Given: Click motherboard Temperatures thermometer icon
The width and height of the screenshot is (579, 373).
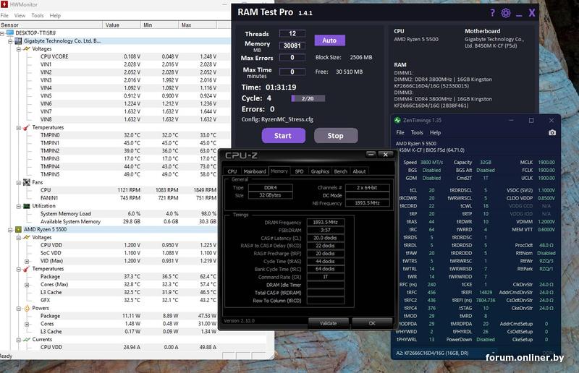Looking at the screenshot, I should 27,127.
